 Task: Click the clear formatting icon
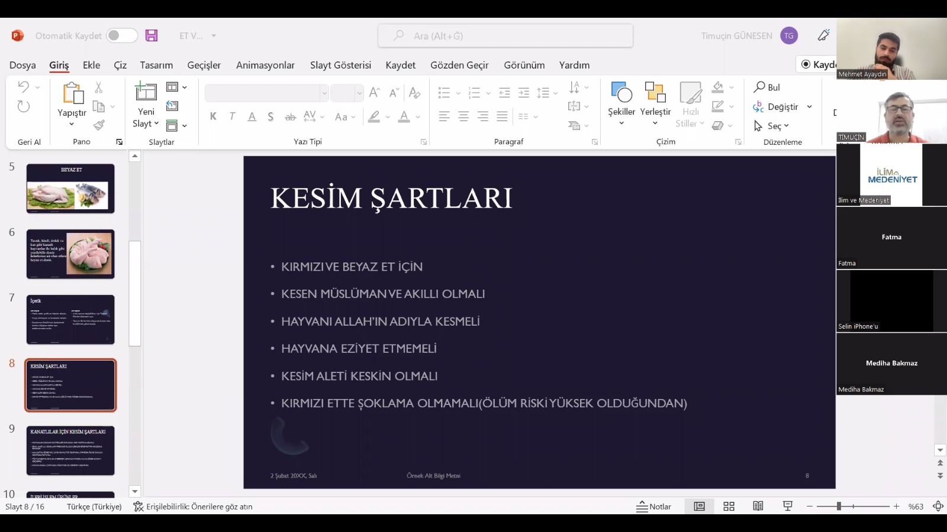(414, 93)
